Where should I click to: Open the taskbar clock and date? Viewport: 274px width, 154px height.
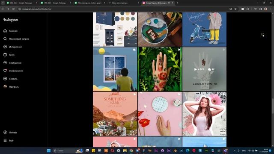264,151
